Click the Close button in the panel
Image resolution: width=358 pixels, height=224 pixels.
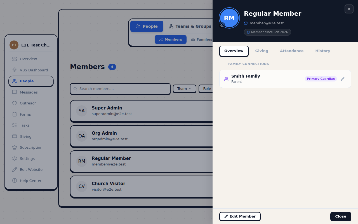tap(340, 216)
